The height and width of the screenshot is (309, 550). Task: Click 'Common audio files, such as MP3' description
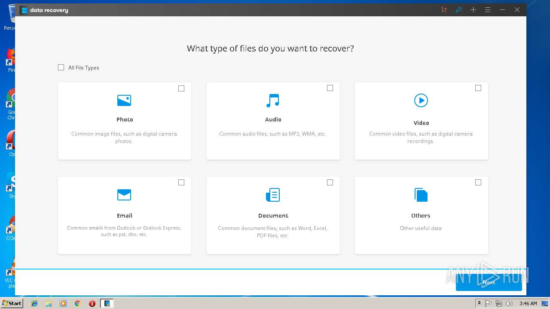coord(273,134)
